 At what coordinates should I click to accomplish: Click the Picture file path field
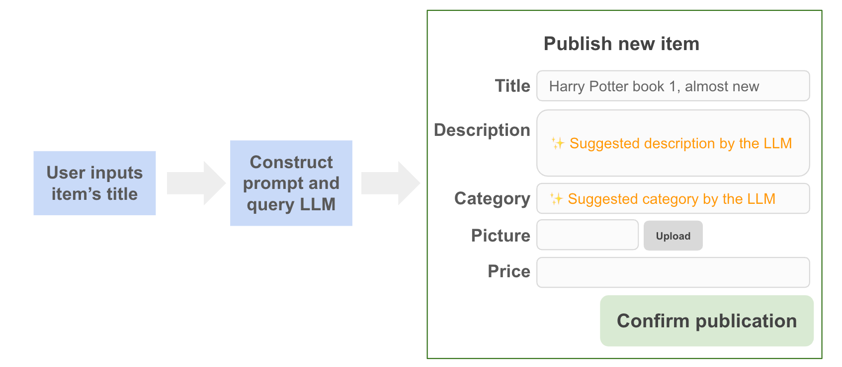click(587, 235)
